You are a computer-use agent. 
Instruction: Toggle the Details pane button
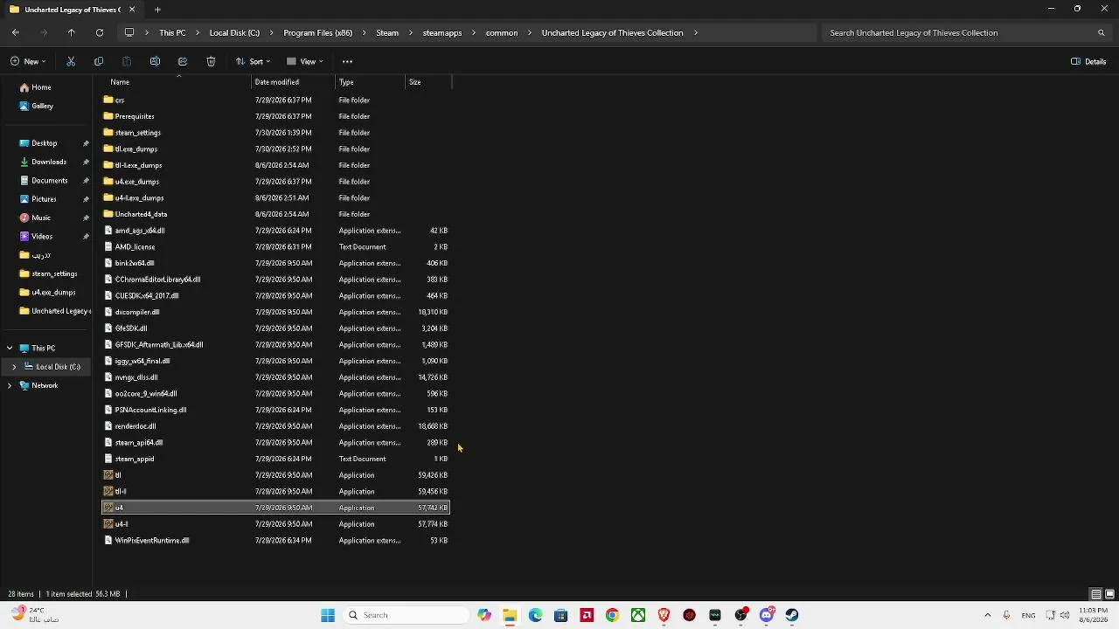[x=1088, y=61]
